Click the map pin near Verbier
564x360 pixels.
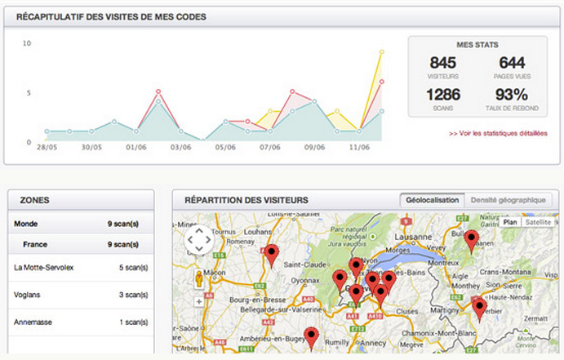point(479,308)
